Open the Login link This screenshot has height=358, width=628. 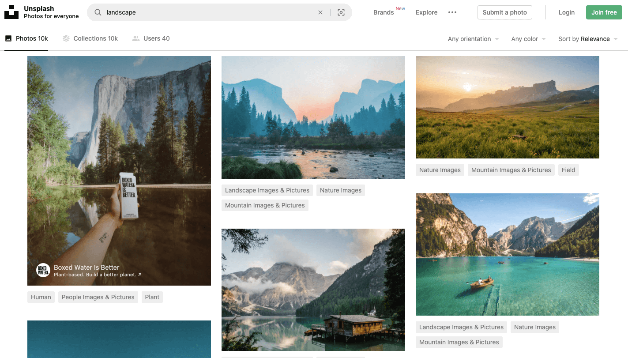point(567,12)
